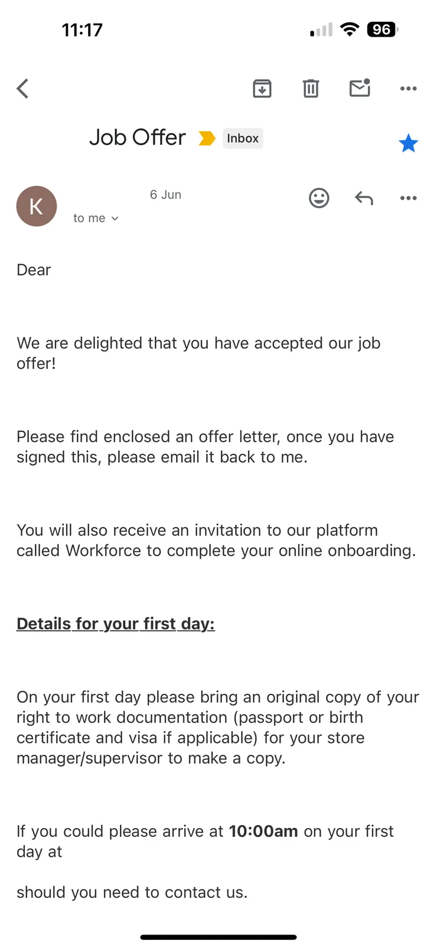Image resolution: width=437 pixels, height=948 pixels.
Task: Tap the Wi-Fi status icon
Action: coord(350,30)
